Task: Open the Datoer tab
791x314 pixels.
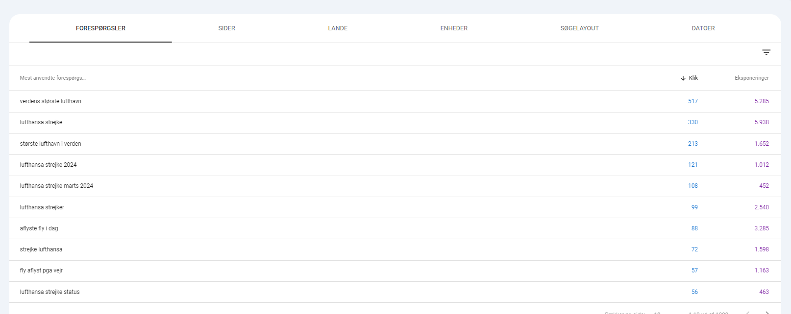Action: (703, 28)
